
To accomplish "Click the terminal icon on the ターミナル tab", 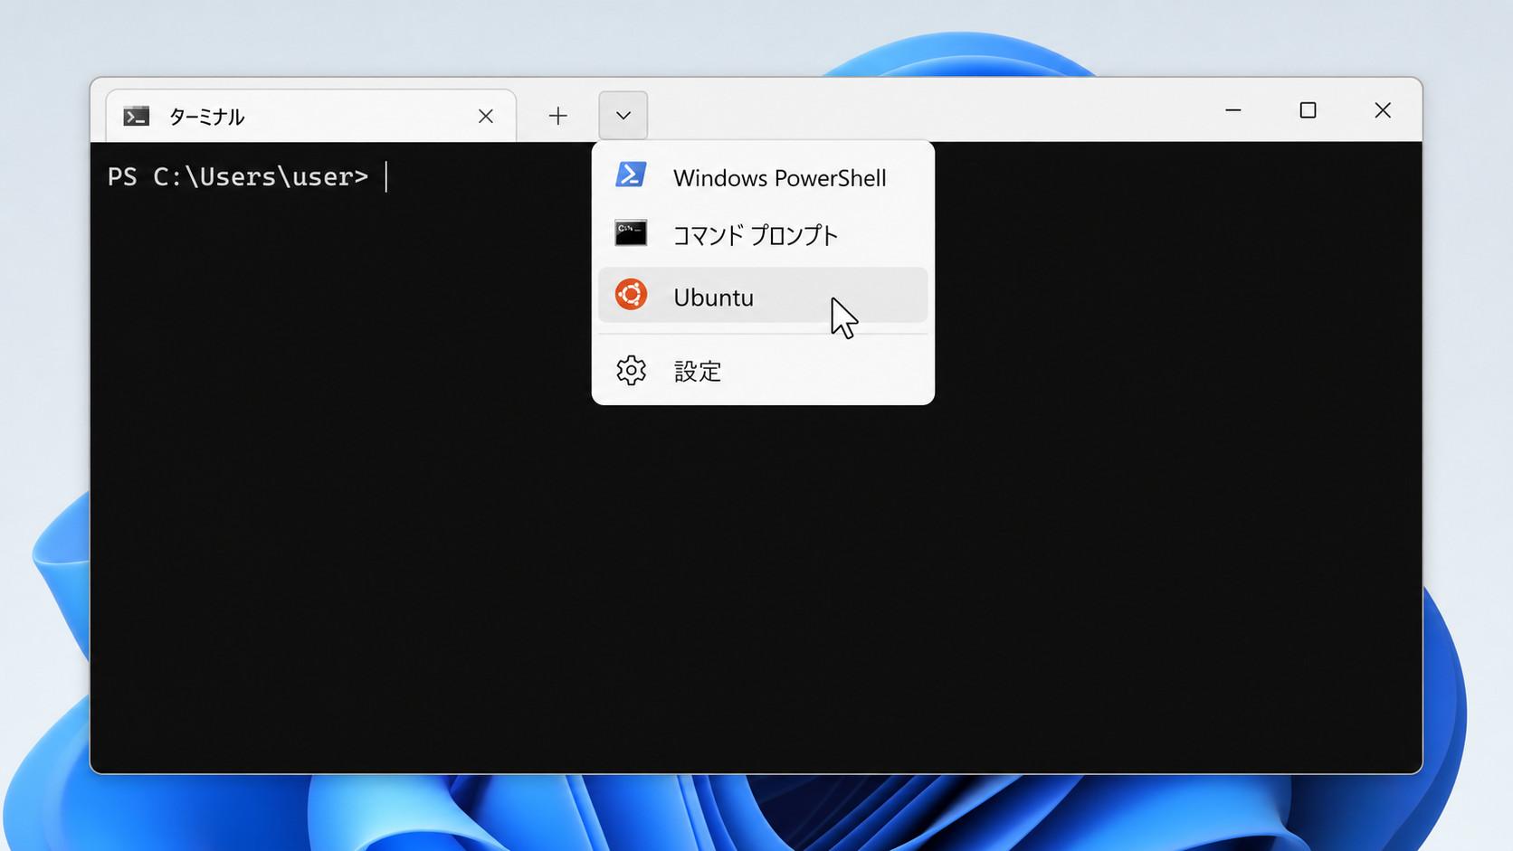I will click(x=137, y=116).
